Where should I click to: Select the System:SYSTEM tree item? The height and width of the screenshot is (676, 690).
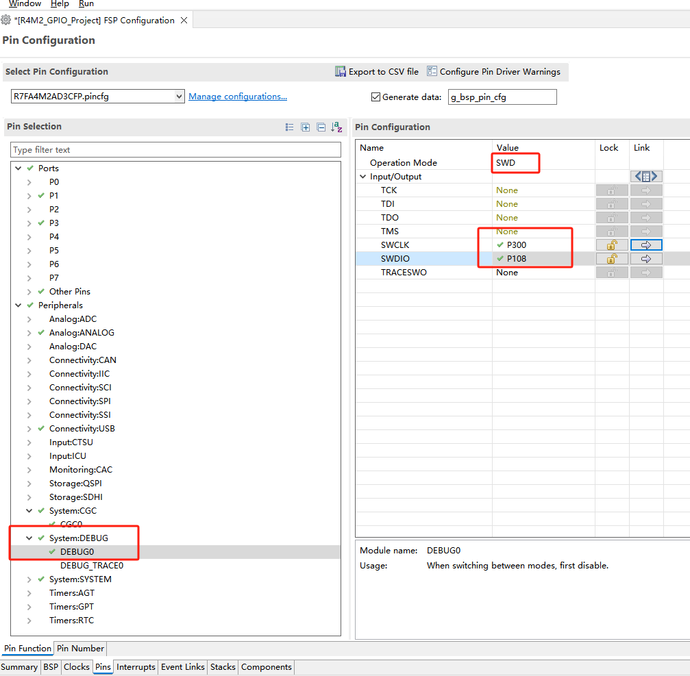[81, 579]
